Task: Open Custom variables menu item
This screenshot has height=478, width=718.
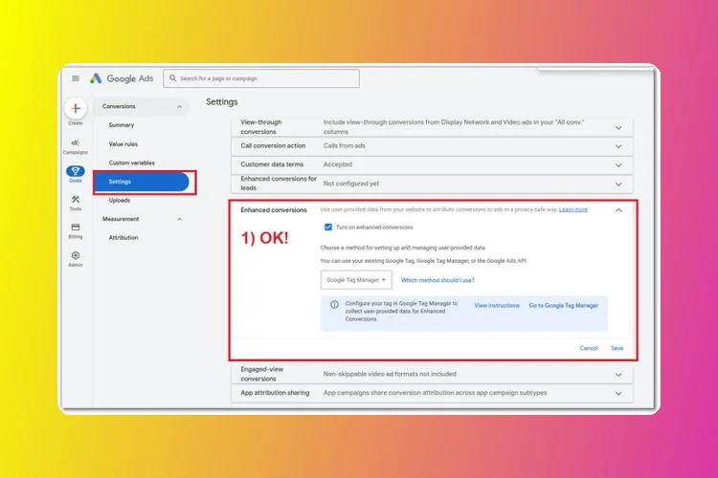Action: (131, 163)
